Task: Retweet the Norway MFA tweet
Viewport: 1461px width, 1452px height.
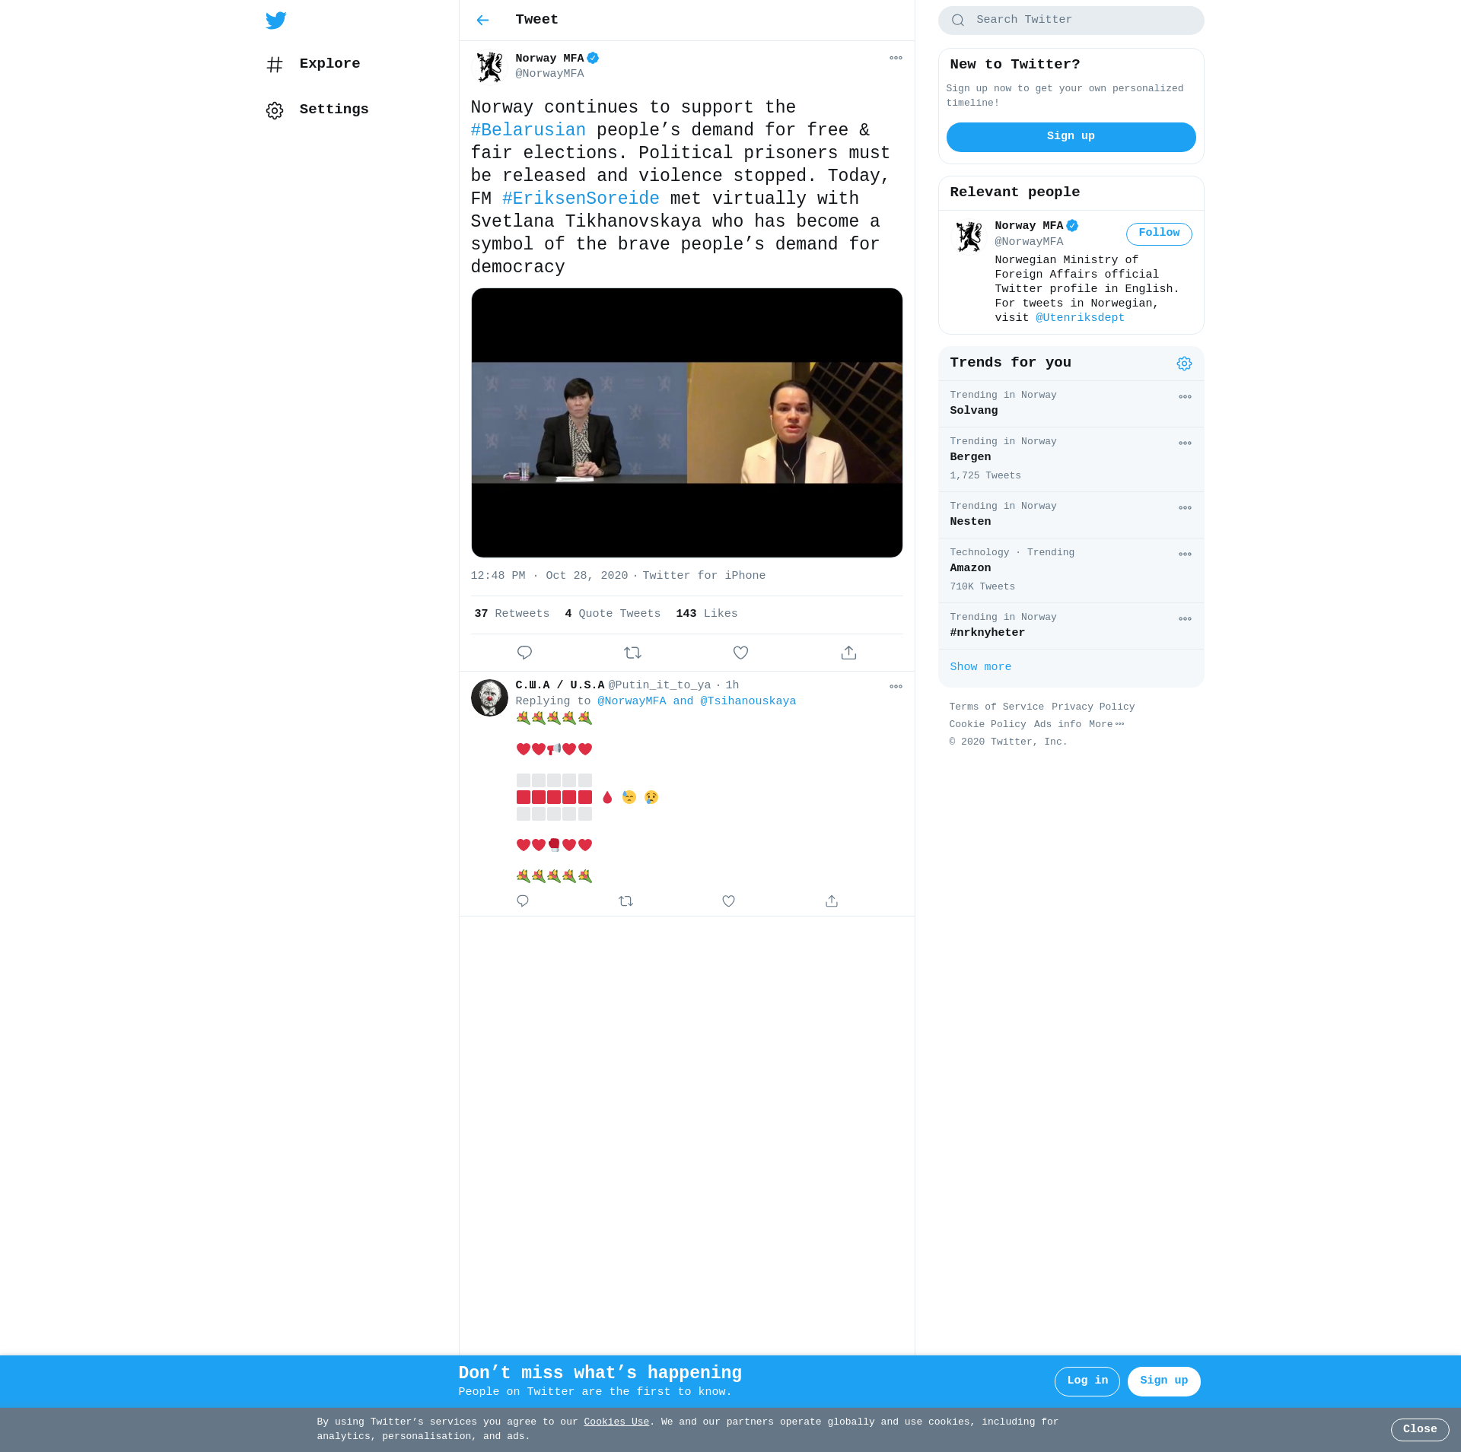Action: 632,653
